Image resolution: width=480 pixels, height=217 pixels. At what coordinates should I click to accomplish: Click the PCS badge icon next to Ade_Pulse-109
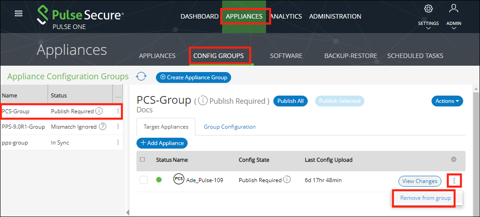(179, 179)
